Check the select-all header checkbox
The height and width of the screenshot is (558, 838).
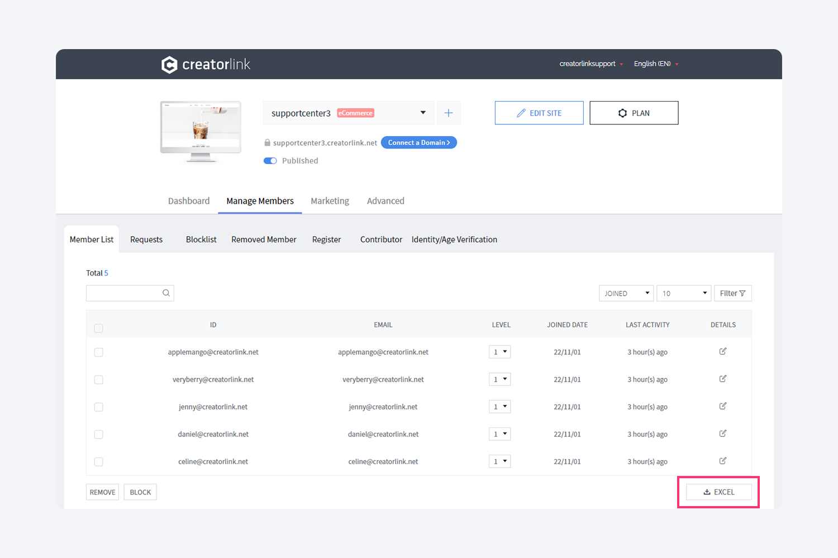pyautogui.click(x=99, y=328)
